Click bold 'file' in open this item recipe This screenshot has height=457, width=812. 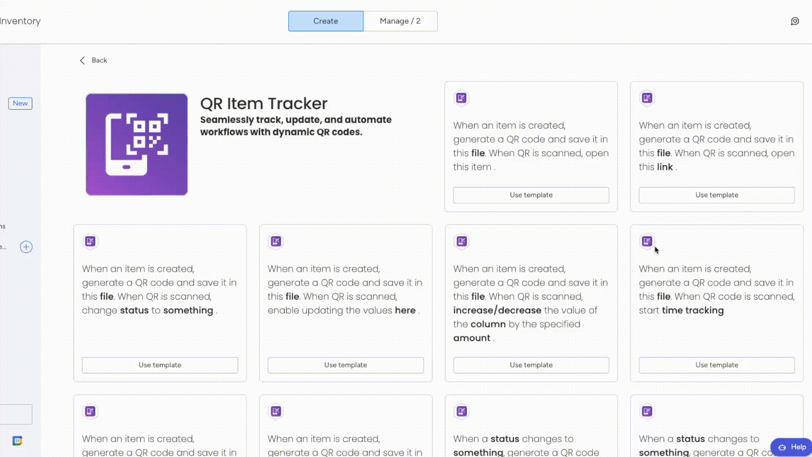tap(478, 153)
